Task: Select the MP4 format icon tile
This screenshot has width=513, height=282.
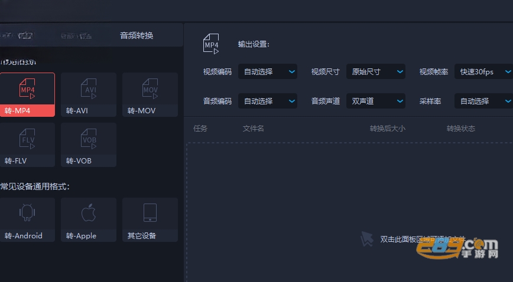Action: [x=27, y=89]
